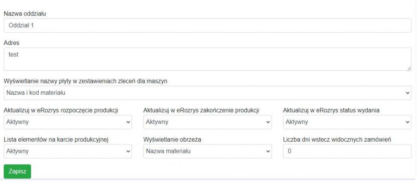This screenshot has width=417, height=182.
Task: Click the "Lista elementów na karcie produkcyjnej" label
Action: (56, 140)
